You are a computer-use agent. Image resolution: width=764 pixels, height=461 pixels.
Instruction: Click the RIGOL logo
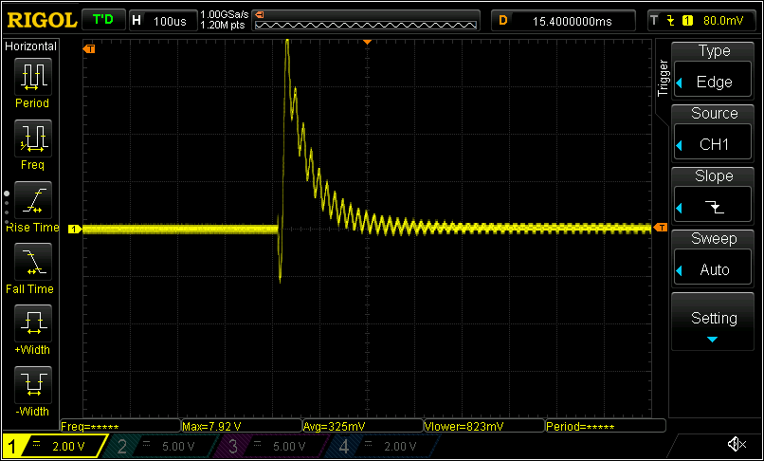pos(39,19)
